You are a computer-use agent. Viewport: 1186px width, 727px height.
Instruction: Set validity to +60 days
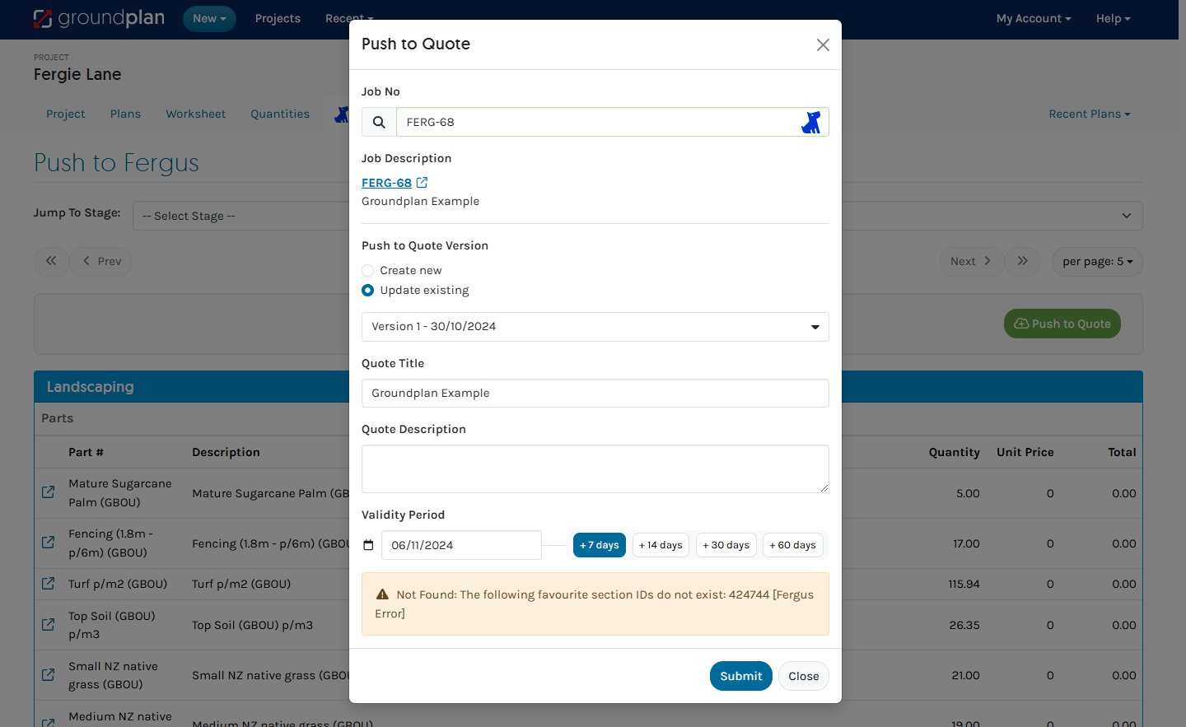coord(792,545)
